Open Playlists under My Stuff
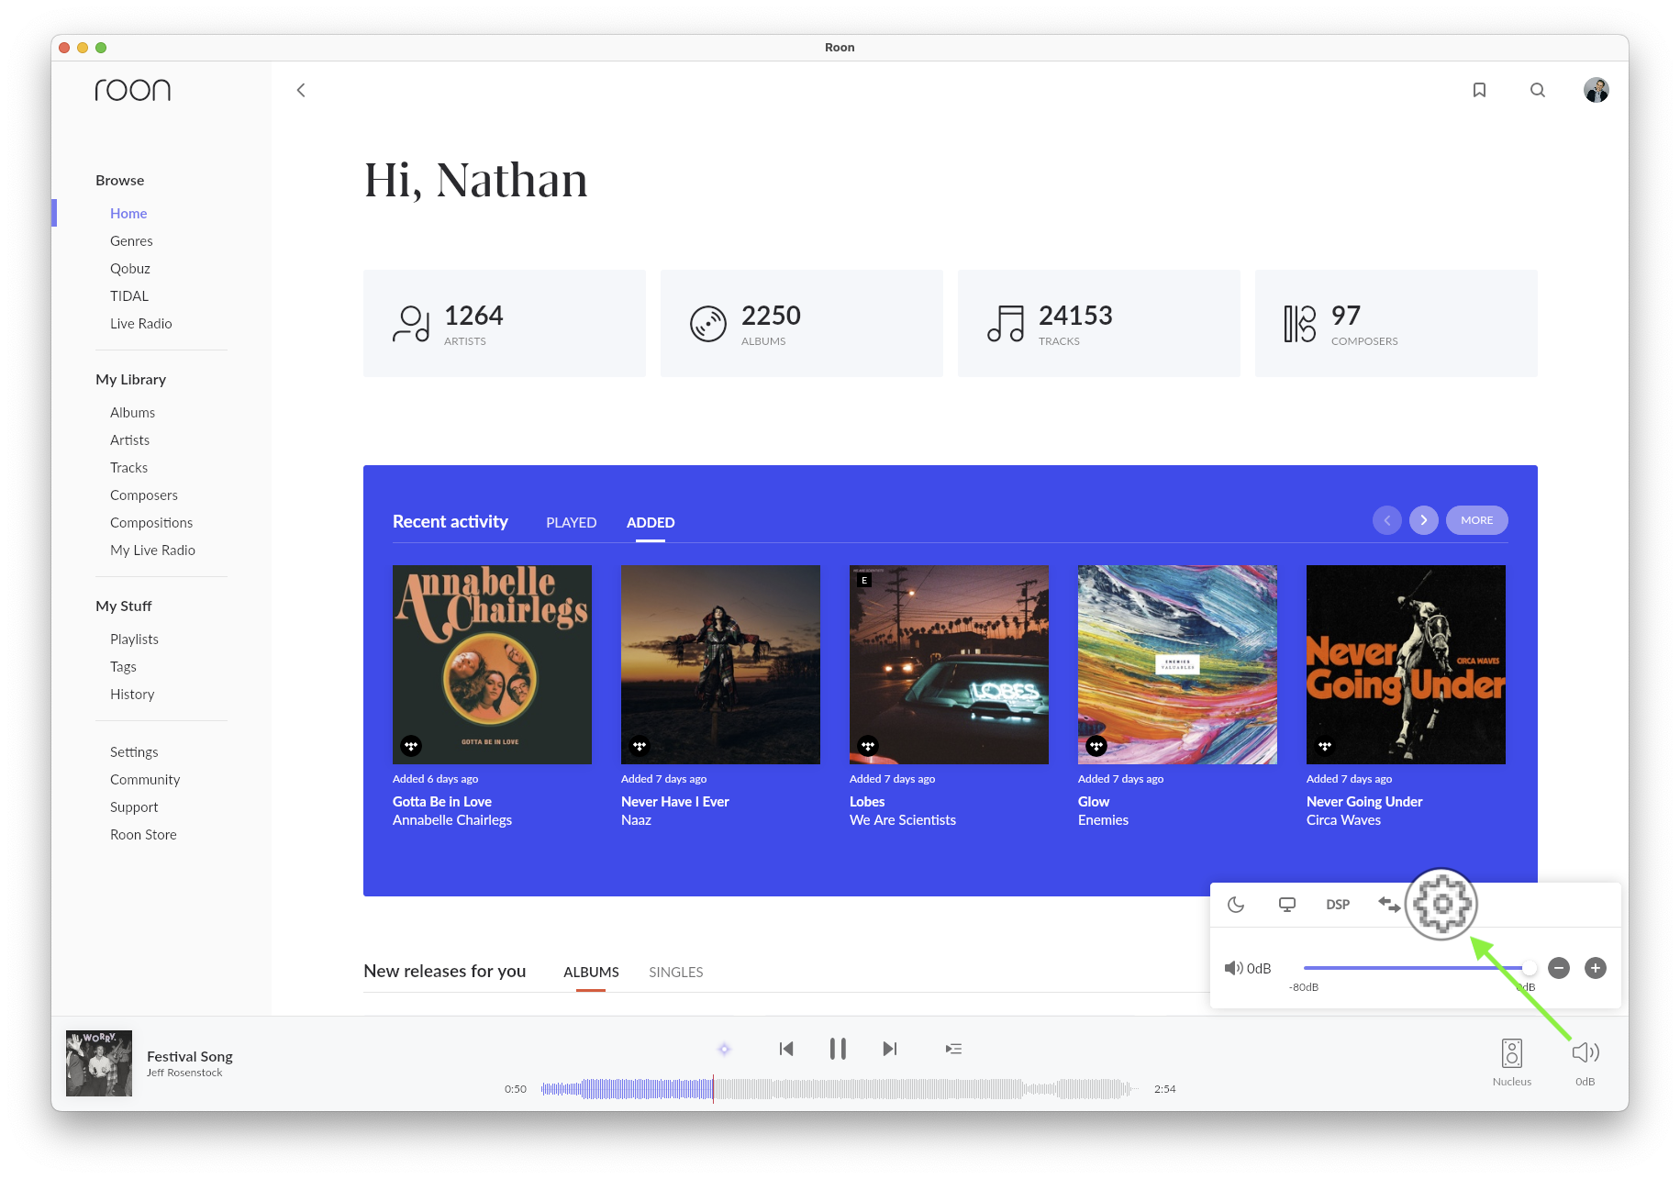This screenshot has width=1680, height=1179. (x=134, y=639)
